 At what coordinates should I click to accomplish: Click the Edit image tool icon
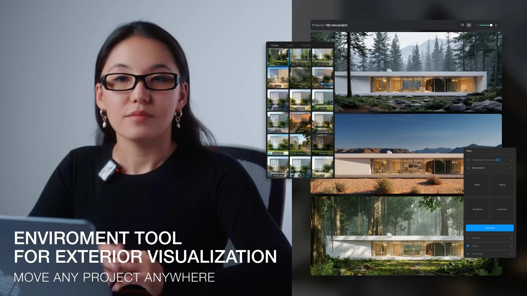coord(469,254)
